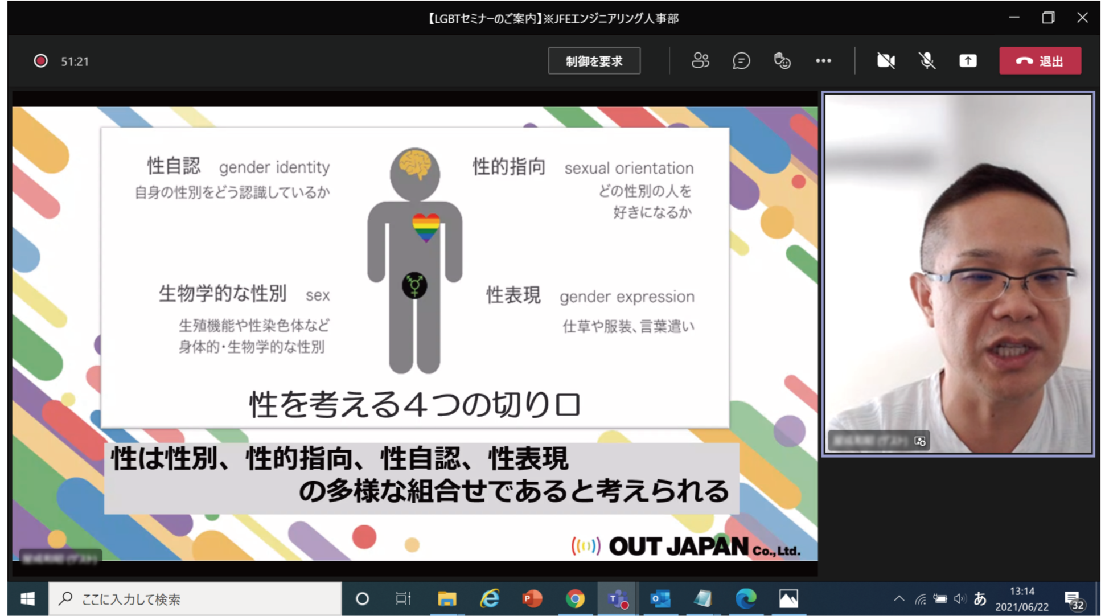Viewport: 1101px width, 616px height.
Task: Turn on the camera
Action: tap(885, 61)
